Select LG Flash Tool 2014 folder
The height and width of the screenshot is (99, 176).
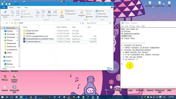tap(59, 31)
